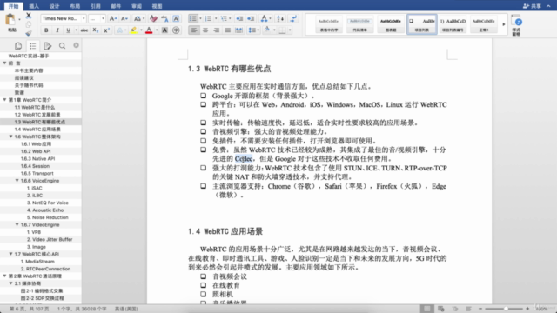Increase paragraph indent
557x313 pixels.
tap(251, 18)
